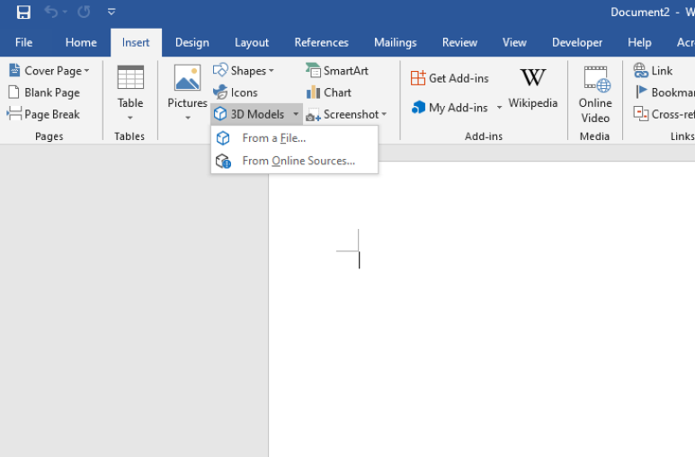This screenshot has width=695, height=457.
Task: Insert SmartArt via its label
Action: click(346, 70)
